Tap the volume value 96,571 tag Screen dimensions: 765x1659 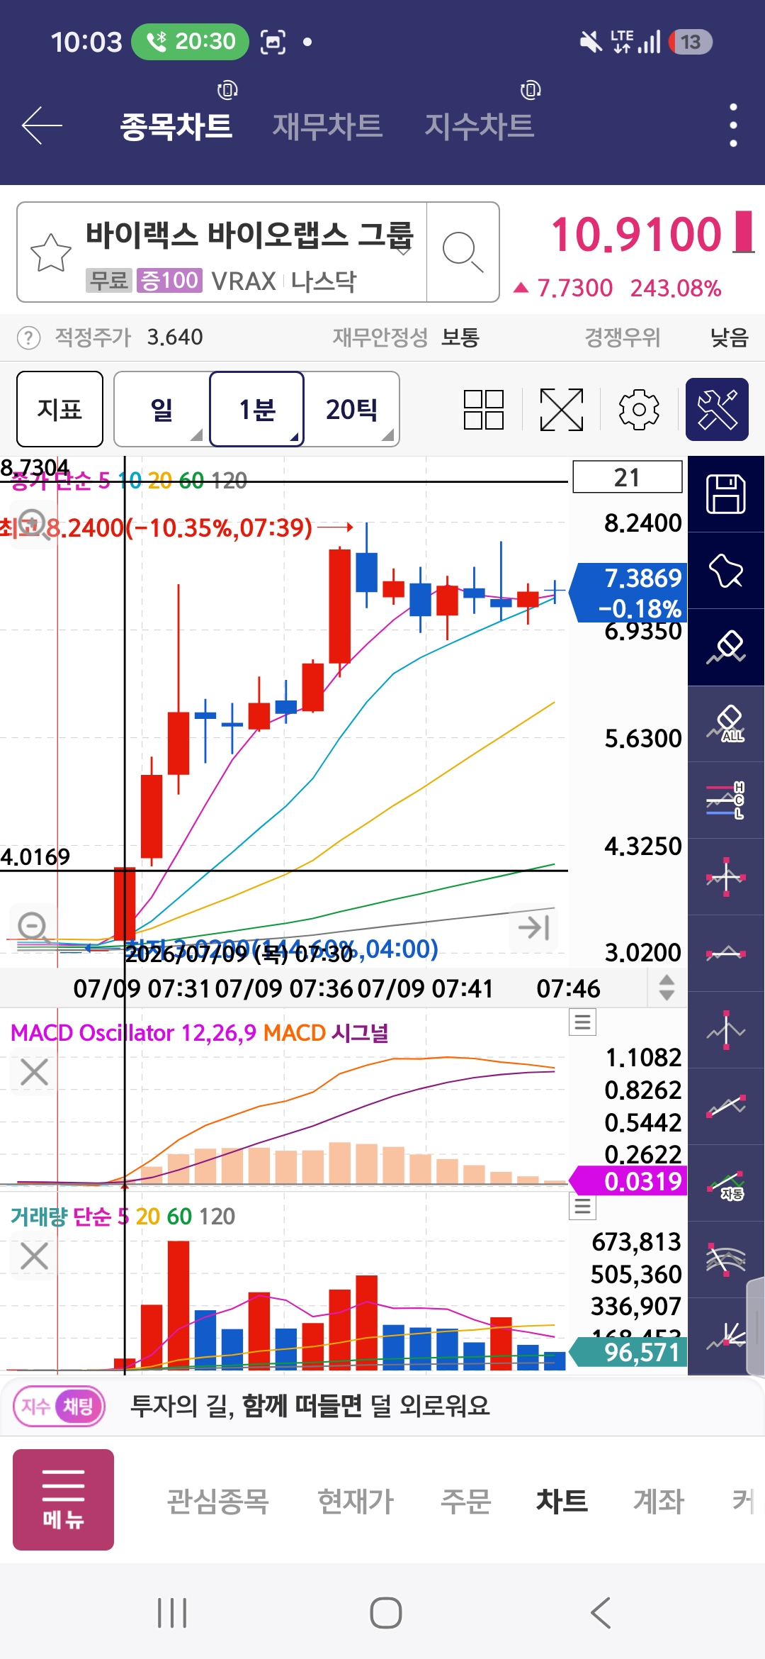628,1352
